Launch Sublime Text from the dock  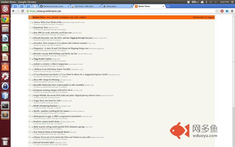pyautogui.click(x=5, y=115)
